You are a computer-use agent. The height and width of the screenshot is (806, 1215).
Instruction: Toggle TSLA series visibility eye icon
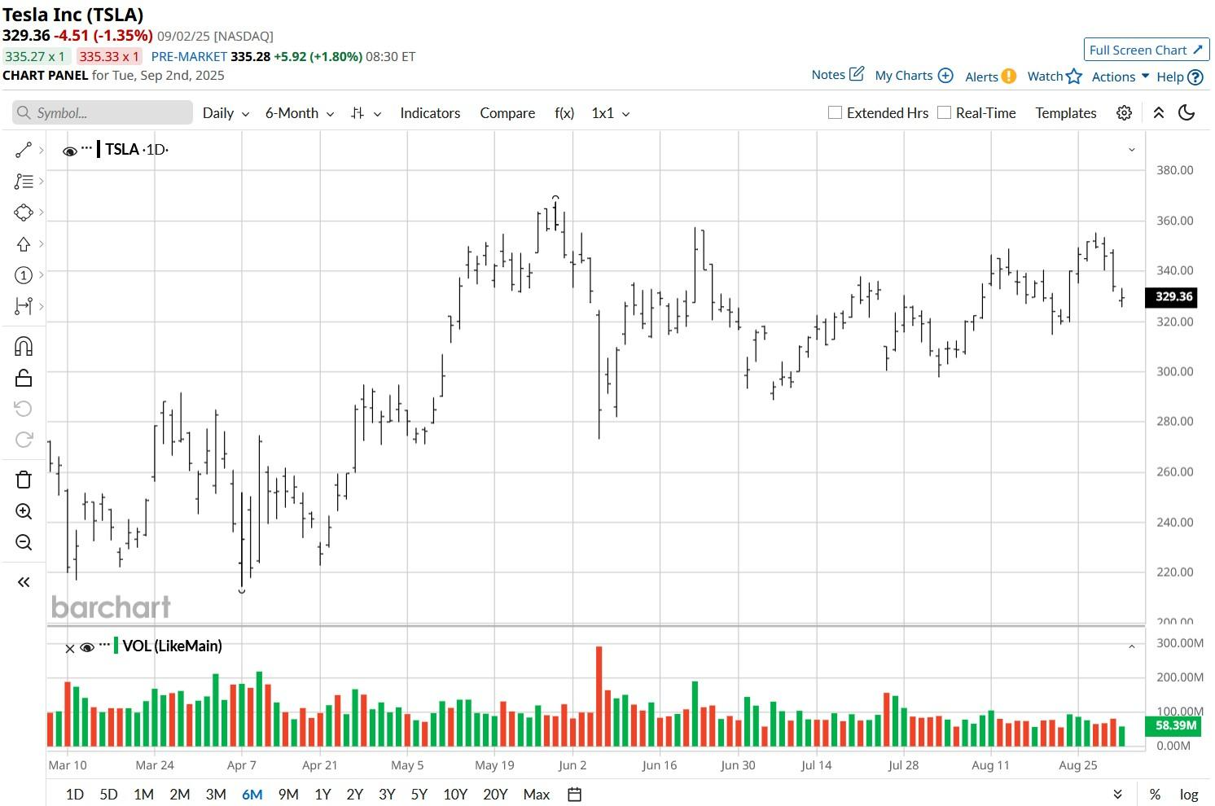point(70,151)
